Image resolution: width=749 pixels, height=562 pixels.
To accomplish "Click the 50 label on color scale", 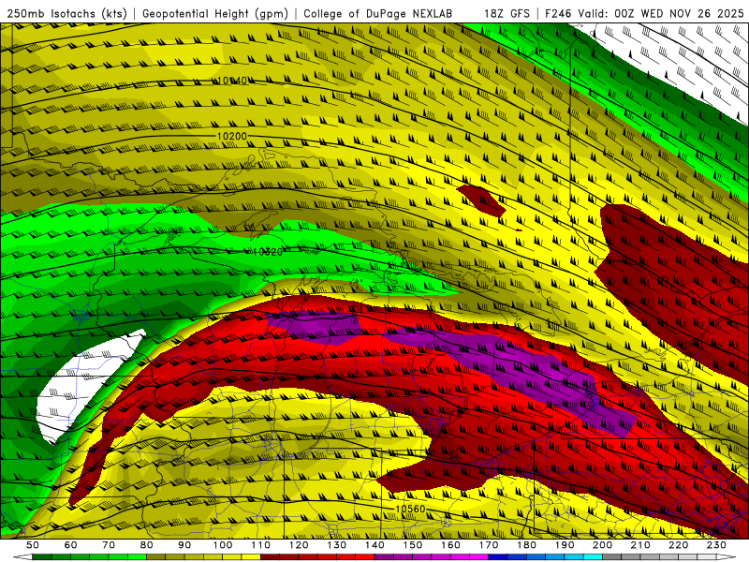I will click(x=33, y=545).
